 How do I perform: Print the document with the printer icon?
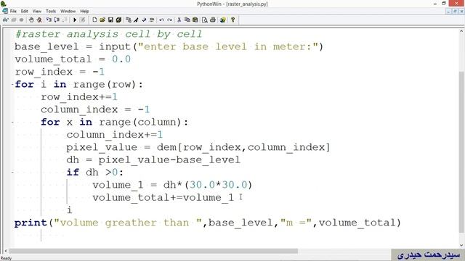click(x=213, y=20)
